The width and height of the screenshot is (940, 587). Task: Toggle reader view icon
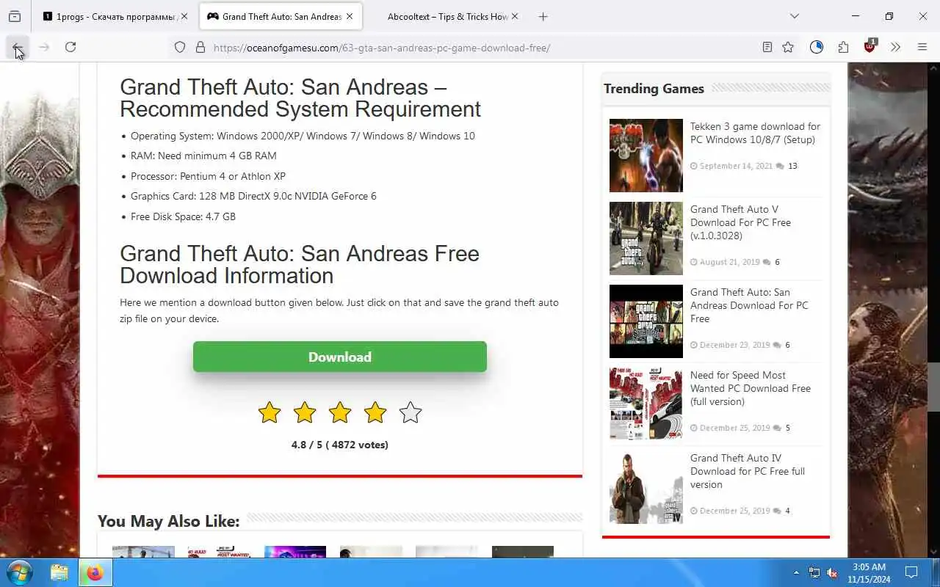[x=767, y=47]
